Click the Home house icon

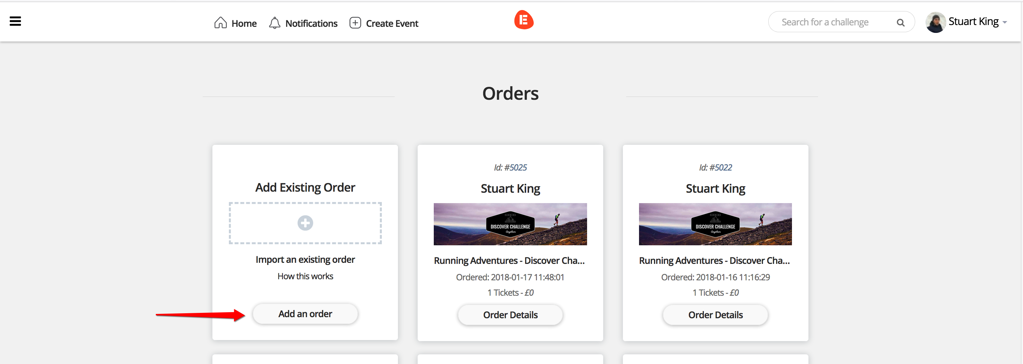coord(220,23)
